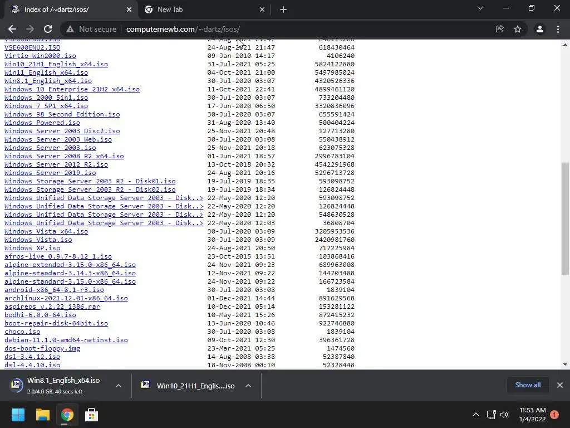
Task: Click the vertical scrollbar thumb
Action: 565,218
